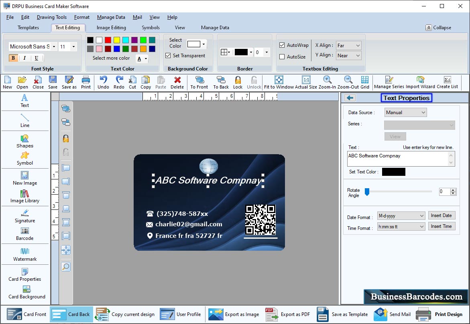This screenshot has width=470, height=324.
Task: Uncheck the AutoWrap checkbox
Action: [x=282, y=45]
